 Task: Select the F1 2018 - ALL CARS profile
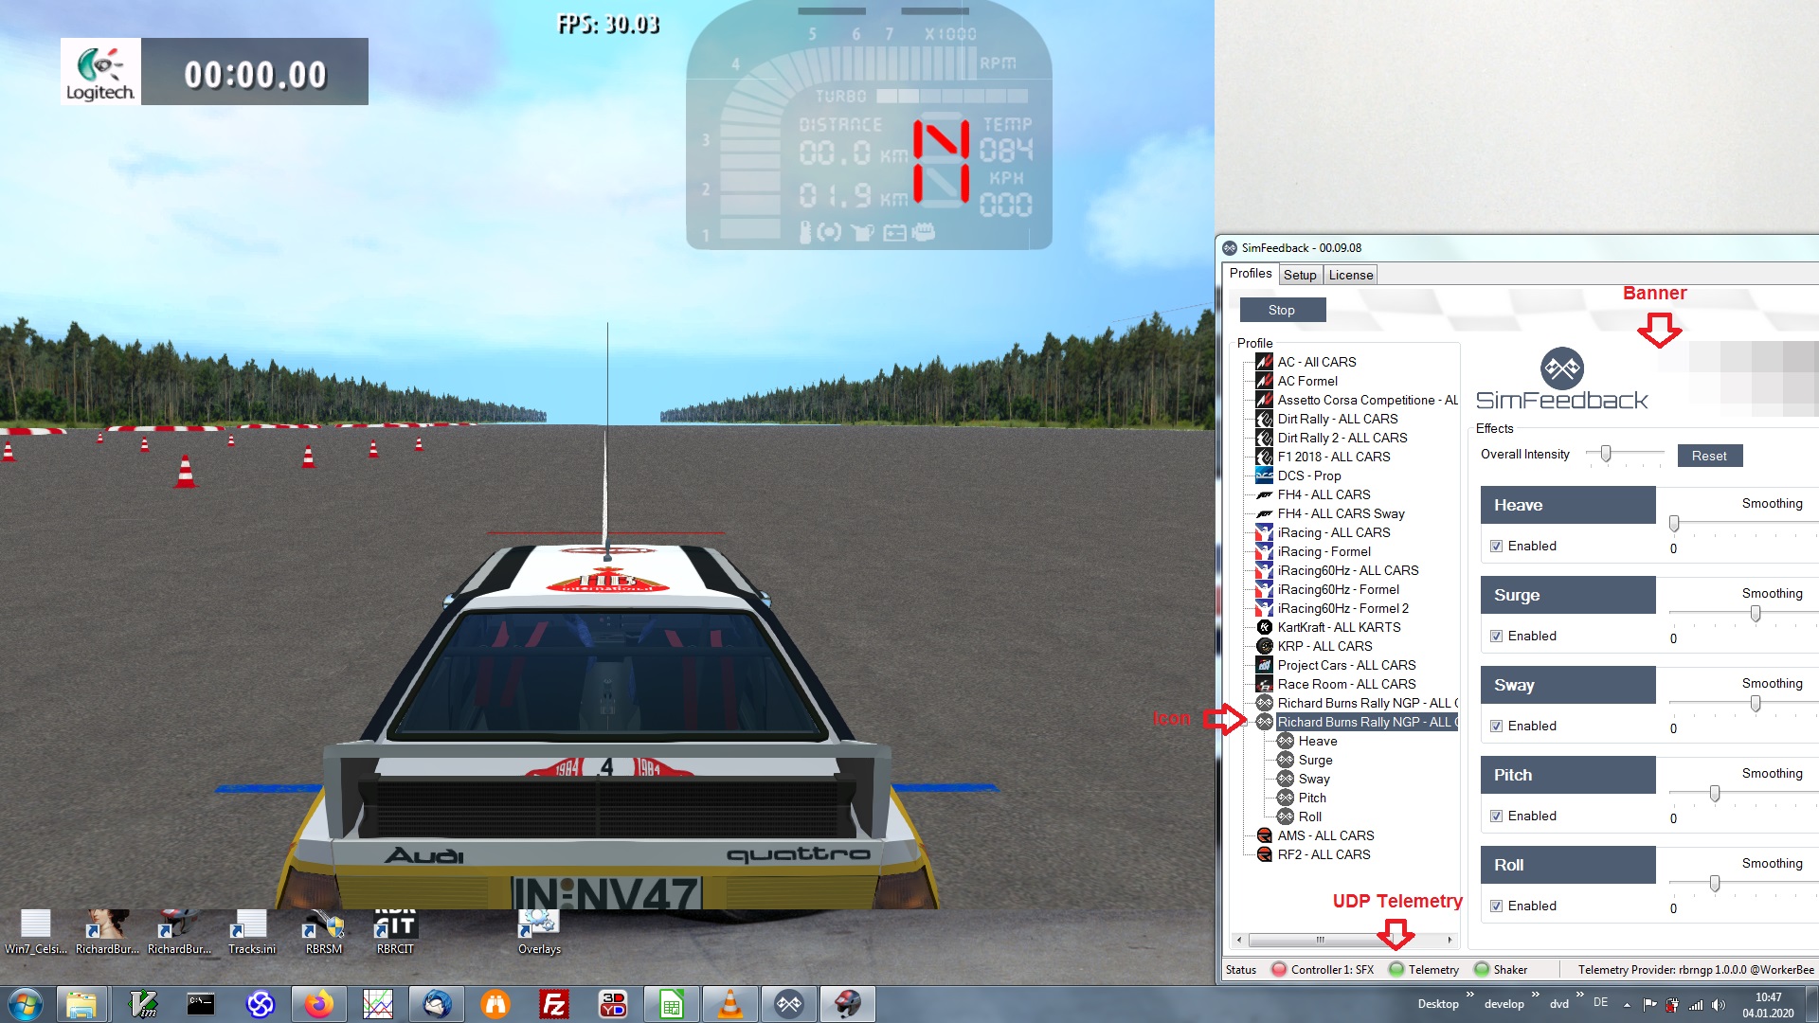[1334, 457]
